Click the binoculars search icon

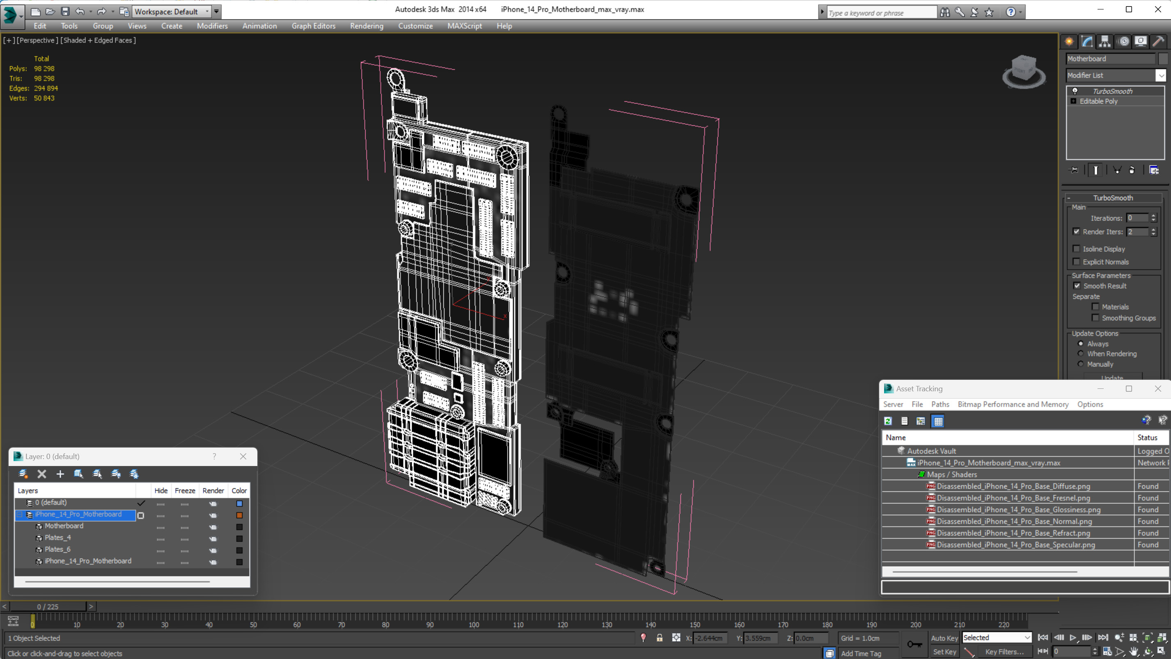tap(944, 12)
